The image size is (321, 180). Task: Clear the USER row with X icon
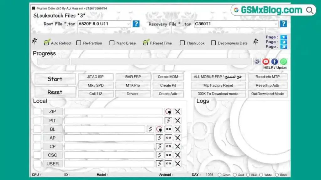[x=177, y=163]
